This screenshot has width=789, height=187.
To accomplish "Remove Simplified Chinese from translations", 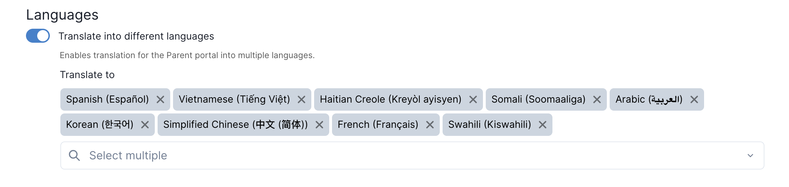I will click(x=319, y=125).
